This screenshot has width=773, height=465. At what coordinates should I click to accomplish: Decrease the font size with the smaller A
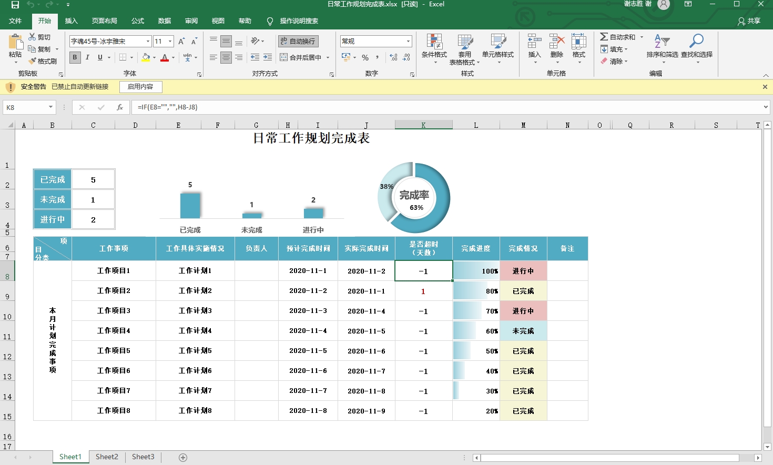(x=194, y=41)
